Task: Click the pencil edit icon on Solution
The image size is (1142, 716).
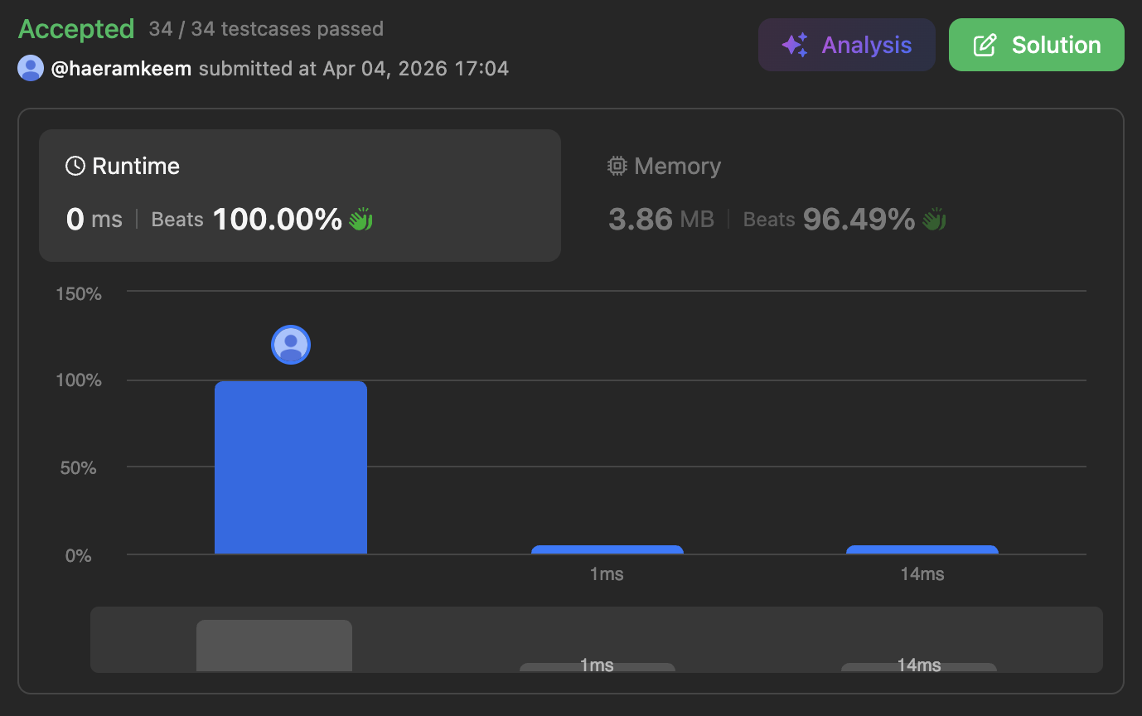Action: tap(985, 45)
